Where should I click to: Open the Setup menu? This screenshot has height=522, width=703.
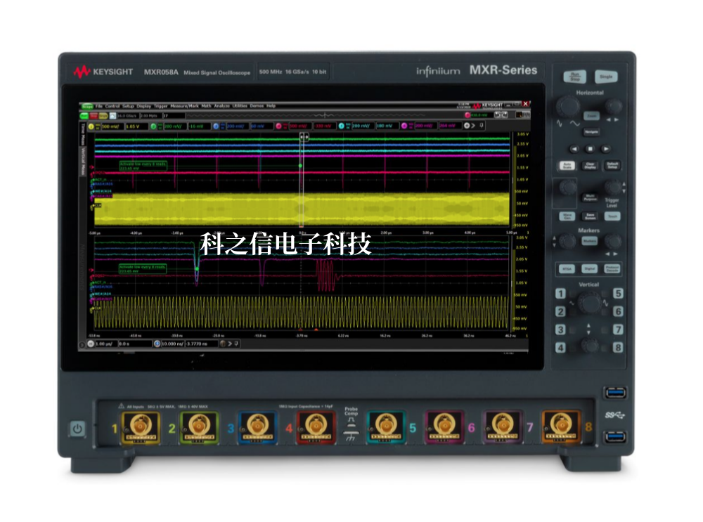point(128,106)
